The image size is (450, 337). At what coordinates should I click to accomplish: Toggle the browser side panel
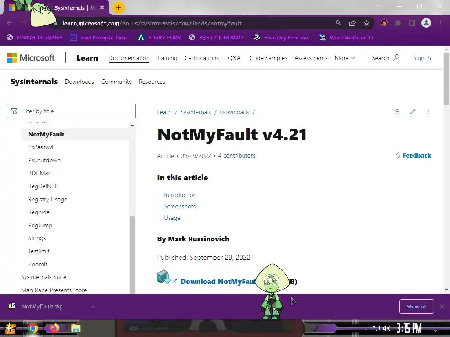coord(412,23)
